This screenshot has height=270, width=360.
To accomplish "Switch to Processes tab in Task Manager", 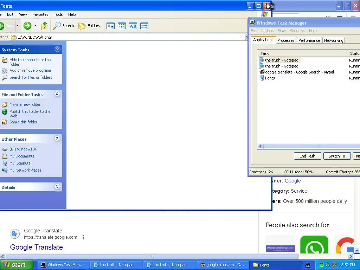I will pos(286,40).
